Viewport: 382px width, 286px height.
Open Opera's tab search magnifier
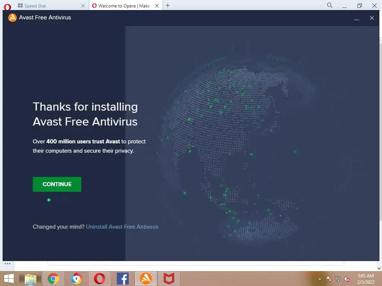[330, 5]
